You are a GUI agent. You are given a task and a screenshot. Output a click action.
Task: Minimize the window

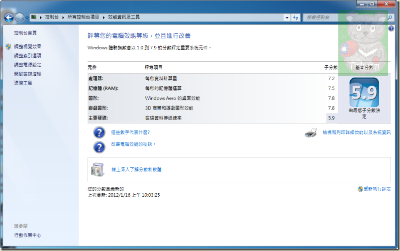[x=362, y=4]
